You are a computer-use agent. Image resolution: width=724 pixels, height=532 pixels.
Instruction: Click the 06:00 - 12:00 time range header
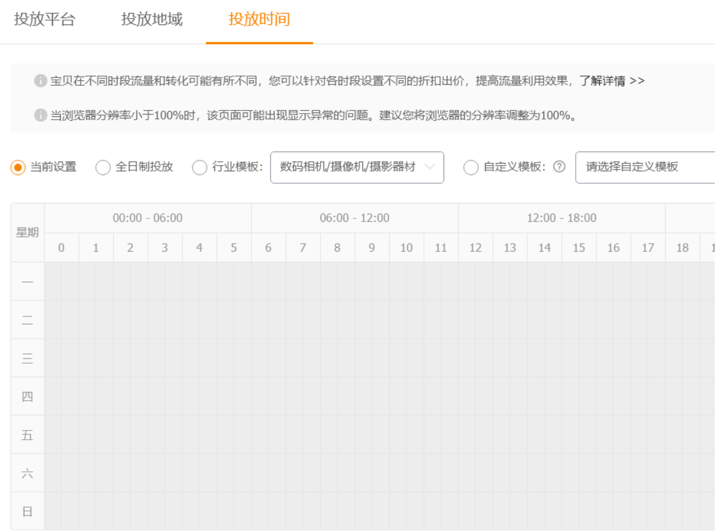pyautogui.click(x=355, y=218)
